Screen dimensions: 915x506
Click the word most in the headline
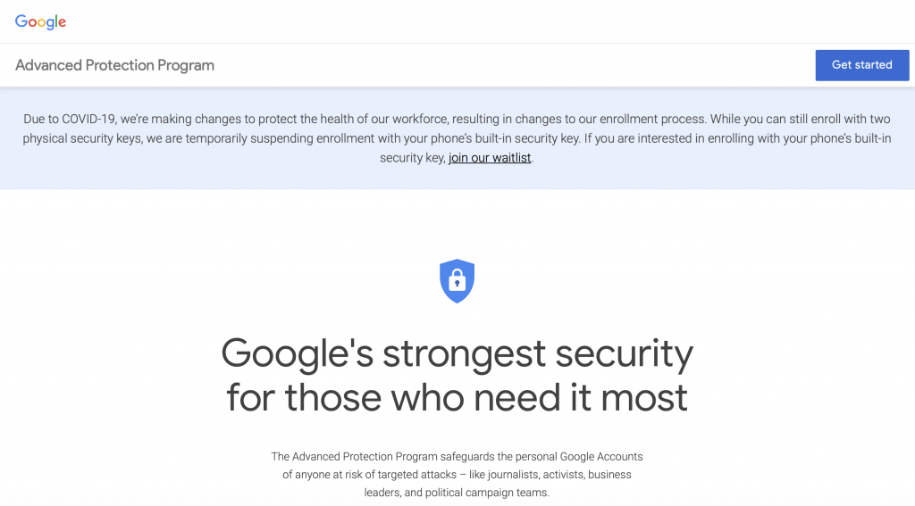coord(643,398)
